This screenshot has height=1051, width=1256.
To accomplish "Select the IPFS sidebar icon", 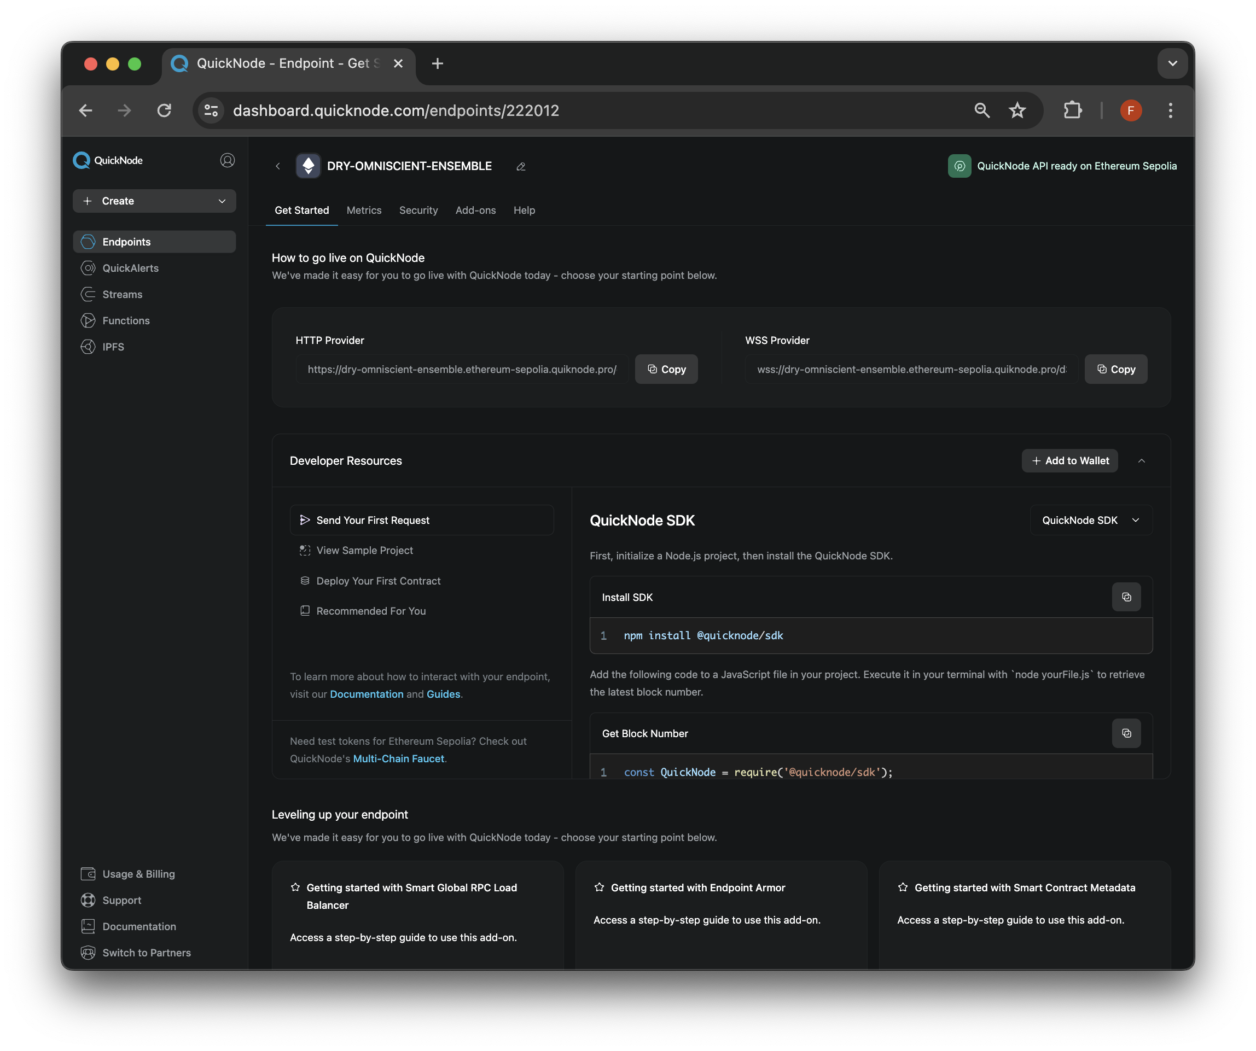I will click(88, 346).
